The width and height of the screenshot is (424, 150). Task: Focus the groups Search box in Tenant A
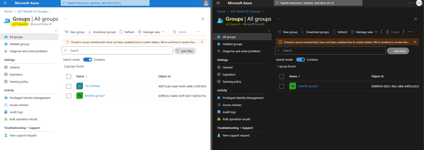point(117,51)
